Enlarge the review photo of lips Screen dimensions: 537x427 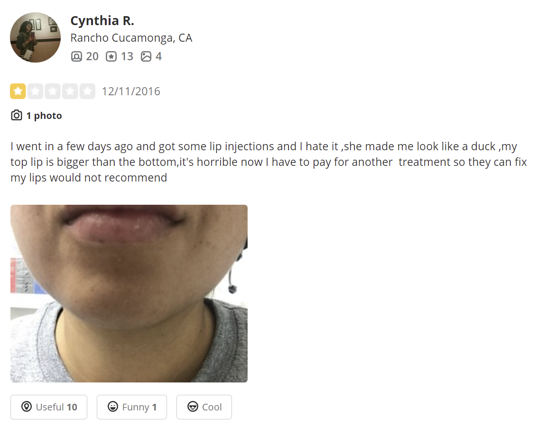point(129,293)
